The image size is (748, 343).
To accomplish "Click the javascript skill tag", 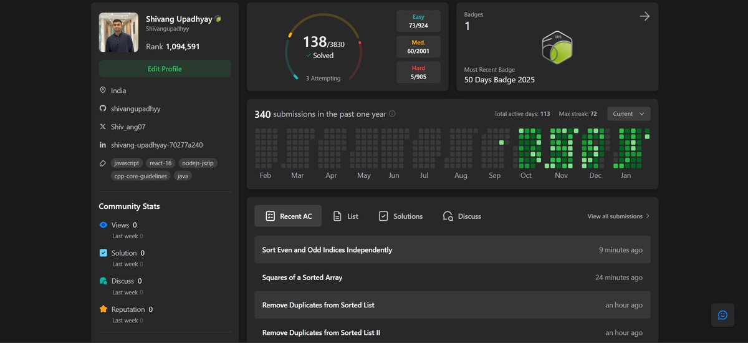I will 127,163.
